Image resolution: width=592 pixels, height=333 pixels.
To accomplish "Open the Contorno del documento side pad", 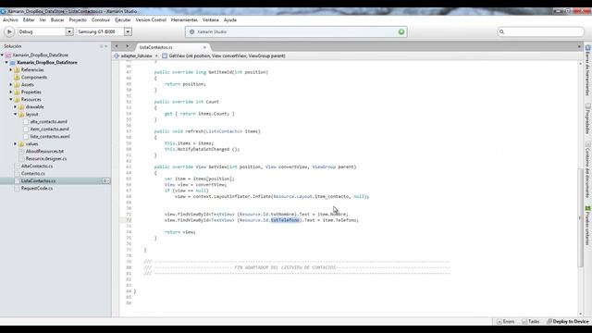I will click(x=588, y=170).
